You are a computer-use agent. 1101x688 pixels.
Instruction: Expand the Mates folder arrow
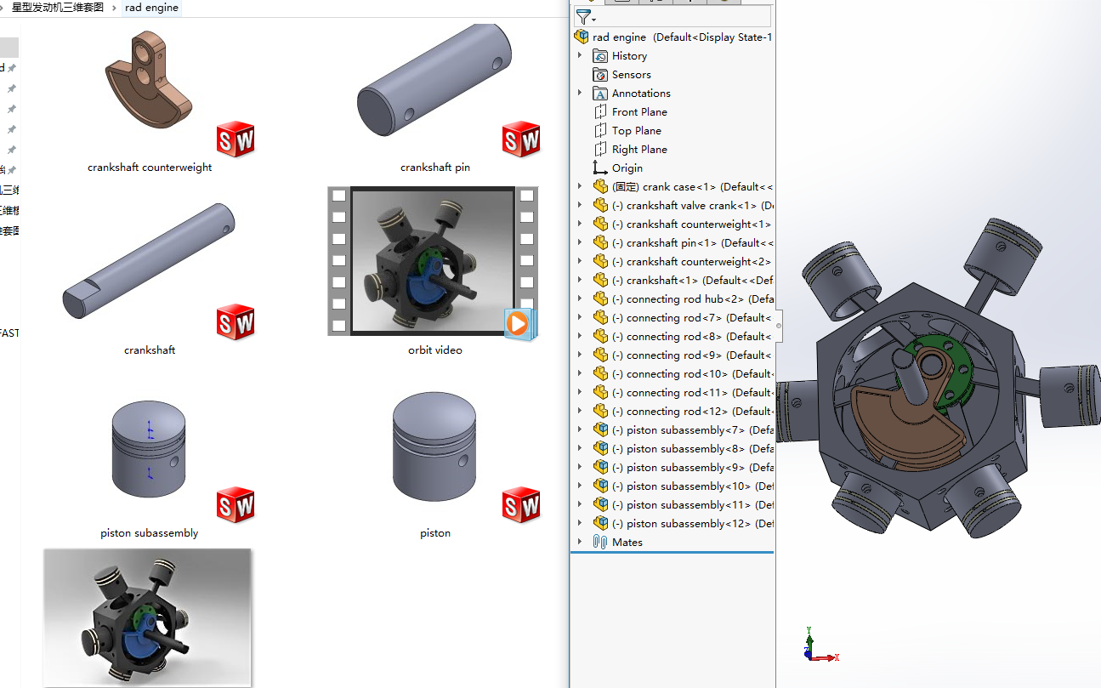580,542
